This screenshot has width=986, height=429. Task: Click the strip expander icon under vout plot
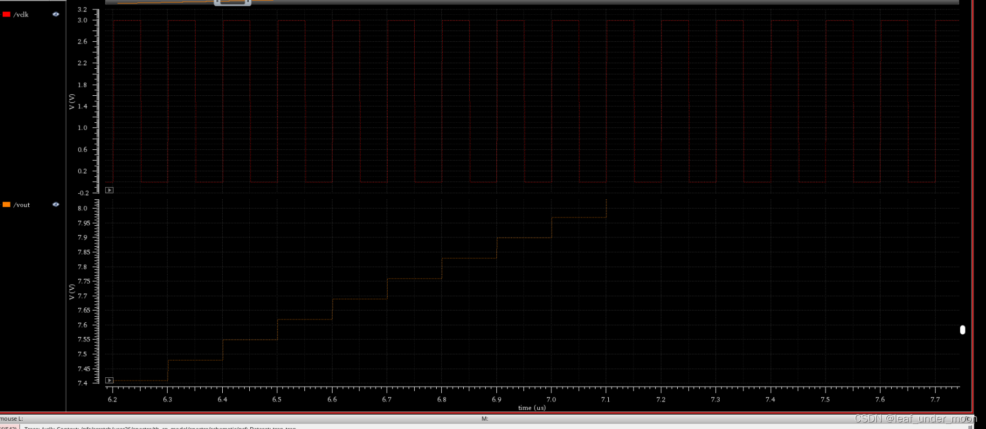(110, 381)
